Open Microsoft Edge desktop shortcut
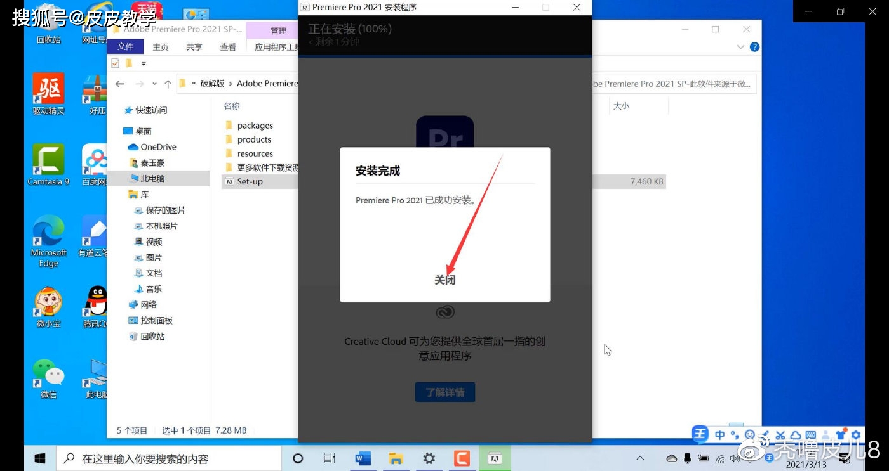Screen dimensions: 889x471 pyautogui.click(x=48, y=241)
